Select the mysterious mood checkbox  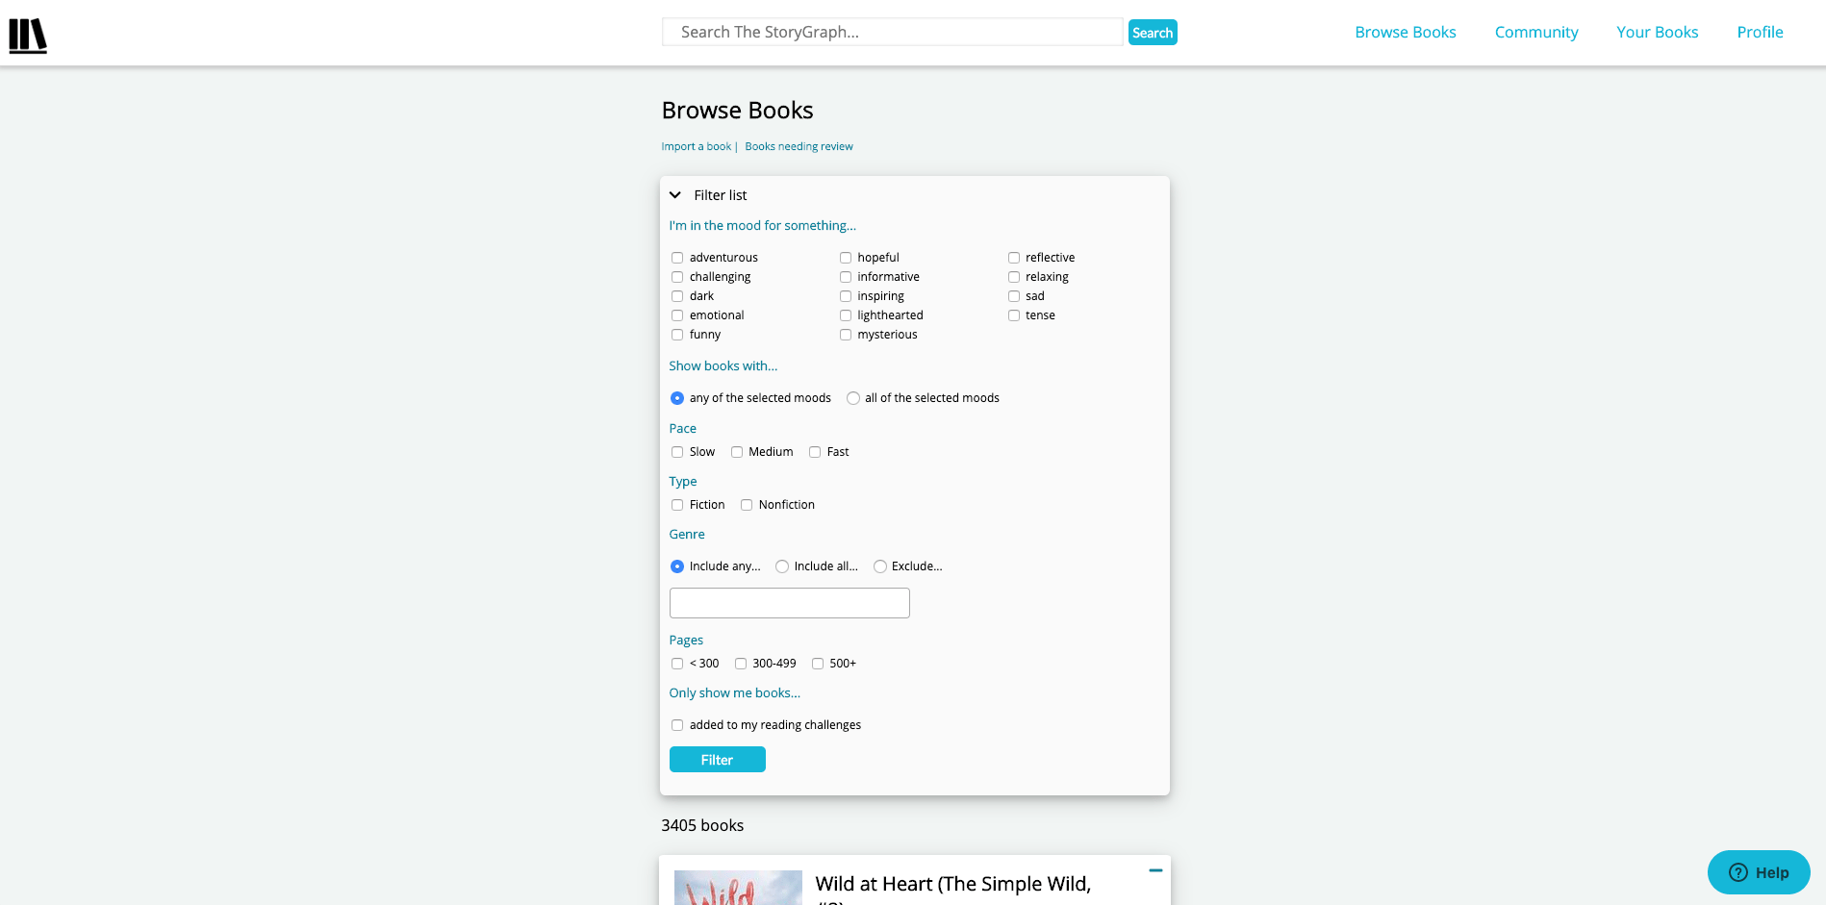pyautogui.click(x=846, y=335)
